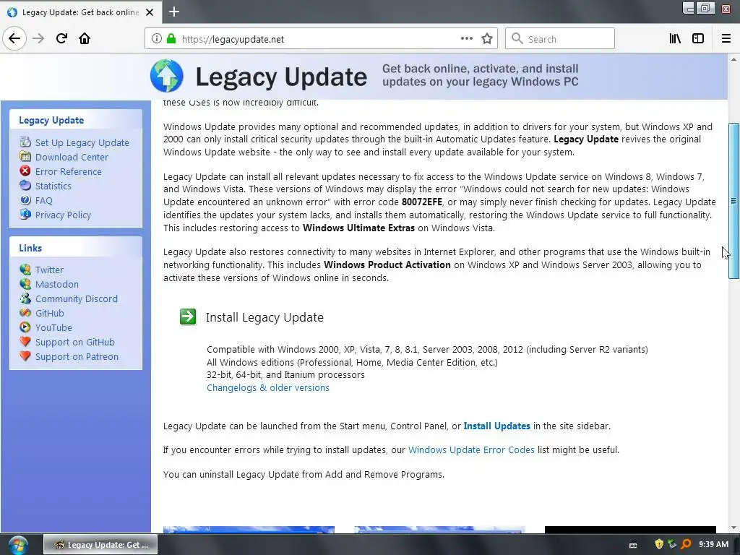Click the page scrollbar thumb

tap(733, 201)
